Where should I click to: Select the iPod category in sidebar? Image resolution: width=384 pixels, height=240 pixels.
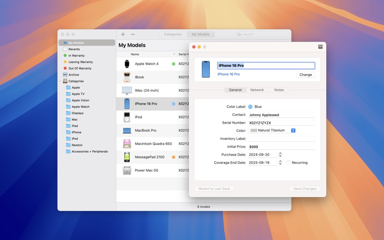tap(75, 139)
